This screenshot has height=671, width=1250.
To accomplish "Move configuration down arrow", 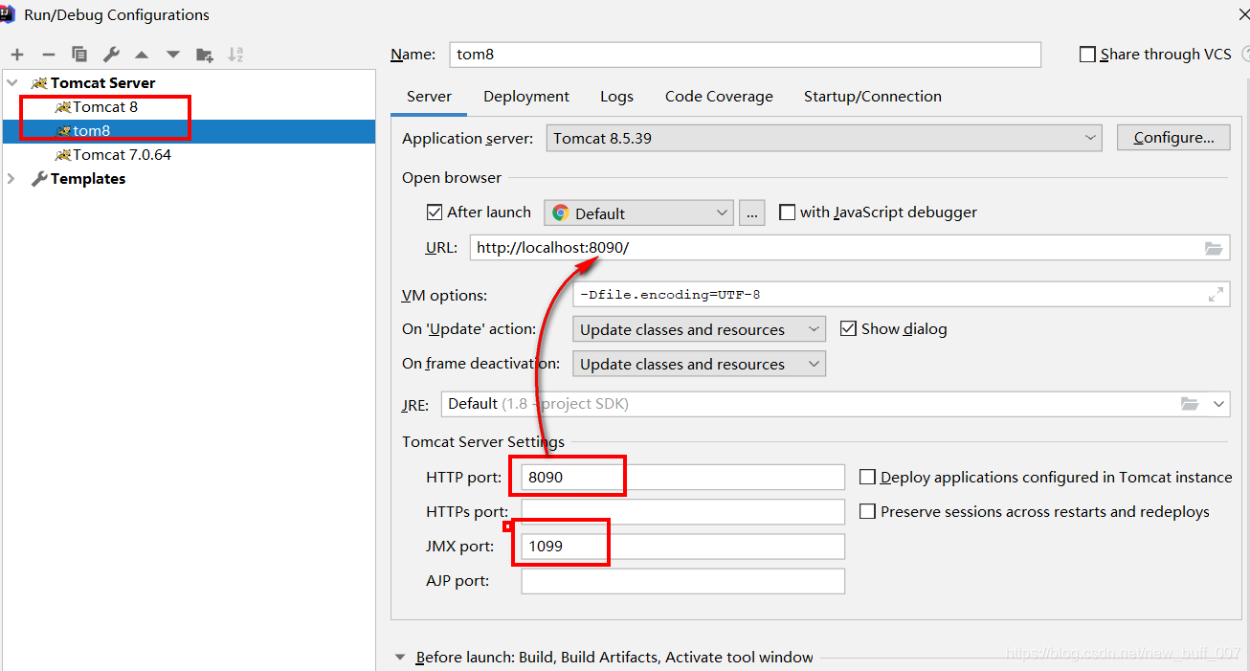I will [173, 55].
